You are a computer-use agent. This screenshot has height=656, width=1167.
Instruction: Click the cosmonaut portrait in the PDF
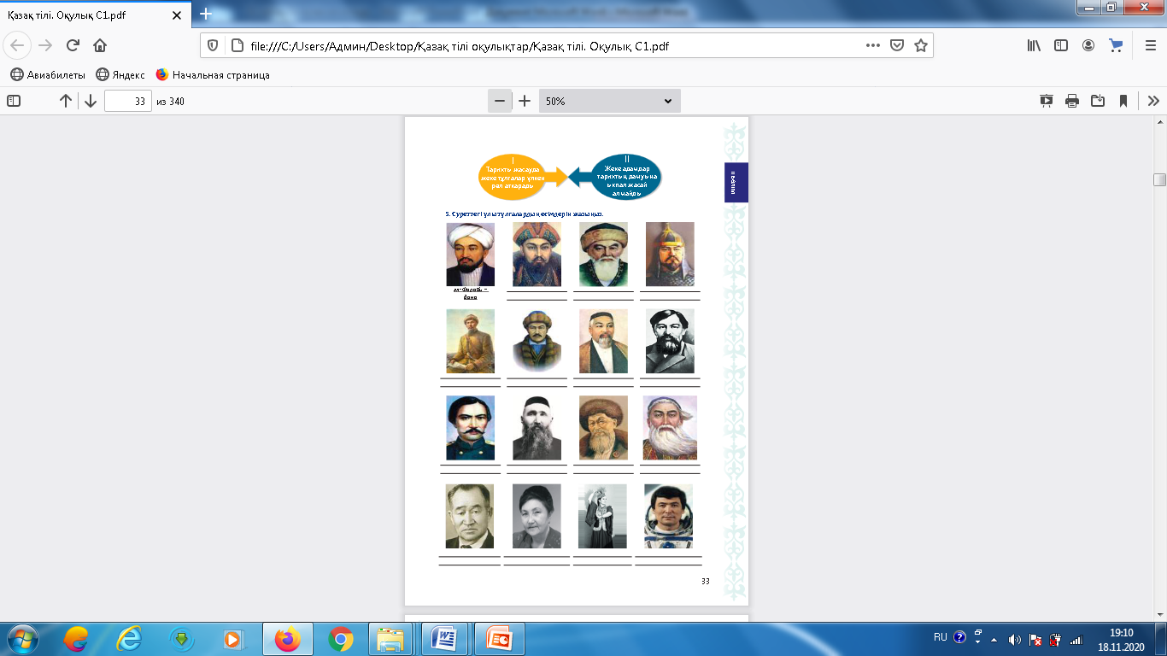click(x=669, y=516)
